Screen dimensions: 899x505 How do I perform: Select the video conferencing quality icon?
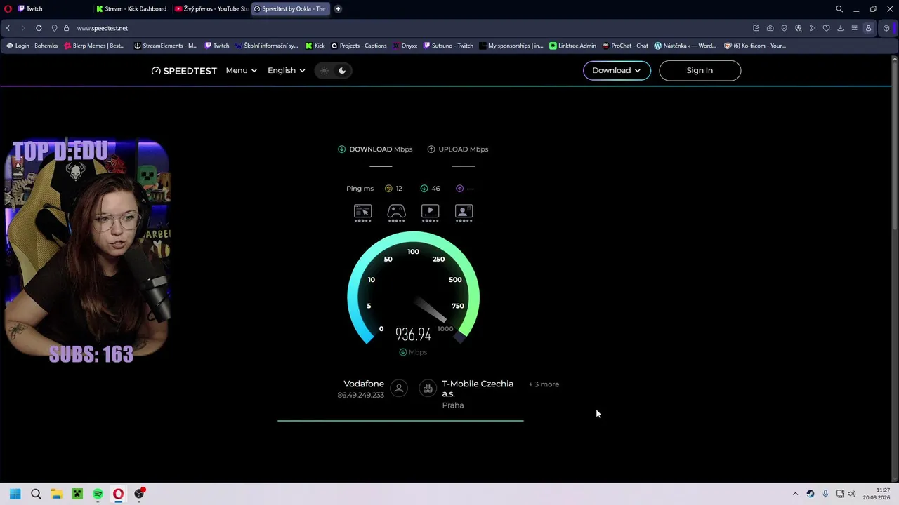pyautogui.click(x=464, y=213)
